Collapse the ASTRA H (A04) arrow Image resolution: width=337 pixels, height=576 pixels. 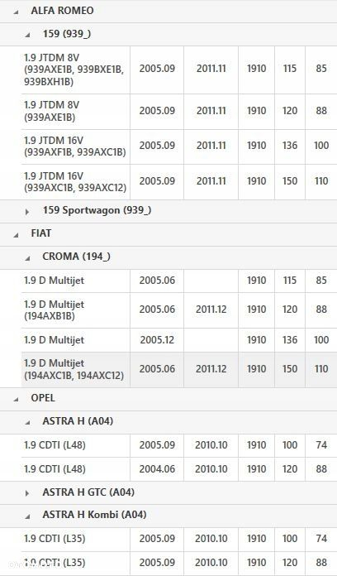(x=27, y=422)
